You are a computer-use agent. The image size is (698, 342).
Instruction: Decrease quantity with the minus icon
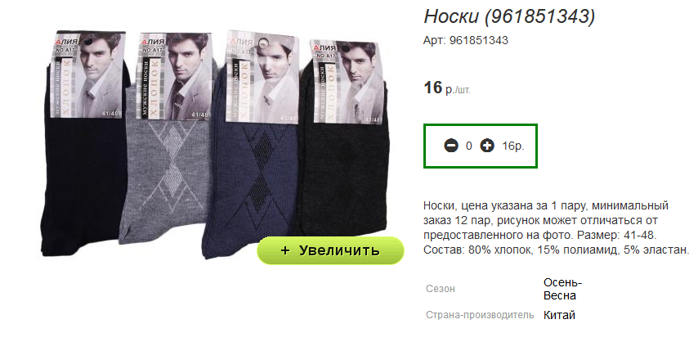[451, 146]
